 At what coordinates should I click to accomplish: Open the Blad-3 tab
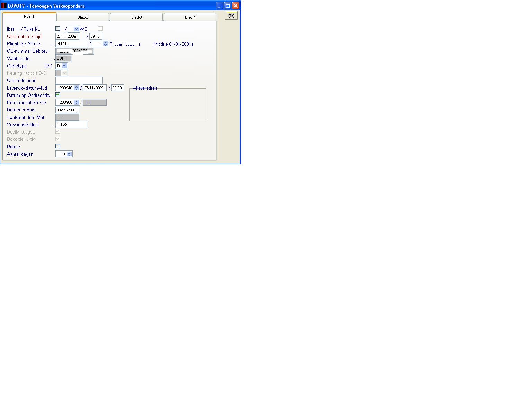pos(136,17)
